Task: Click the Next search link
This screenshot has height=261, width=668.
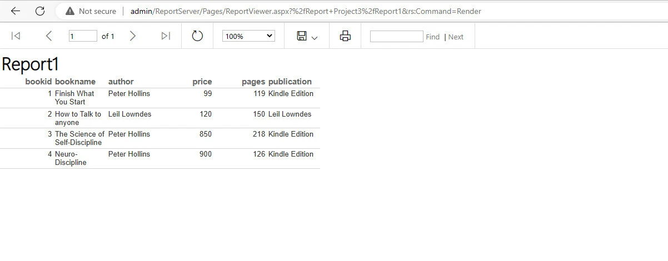Action: pyautogui.click(x=456, y=37)
